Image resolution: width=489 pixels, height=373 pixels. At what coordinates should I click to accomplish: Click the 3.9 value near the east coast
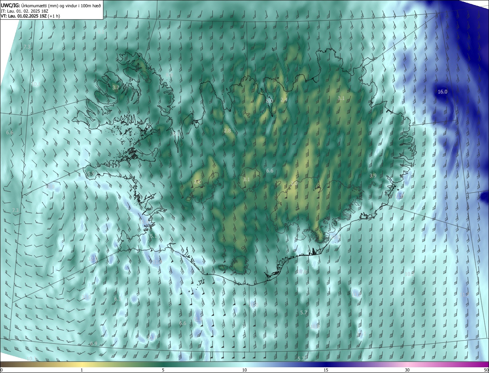tap(373, 175)
